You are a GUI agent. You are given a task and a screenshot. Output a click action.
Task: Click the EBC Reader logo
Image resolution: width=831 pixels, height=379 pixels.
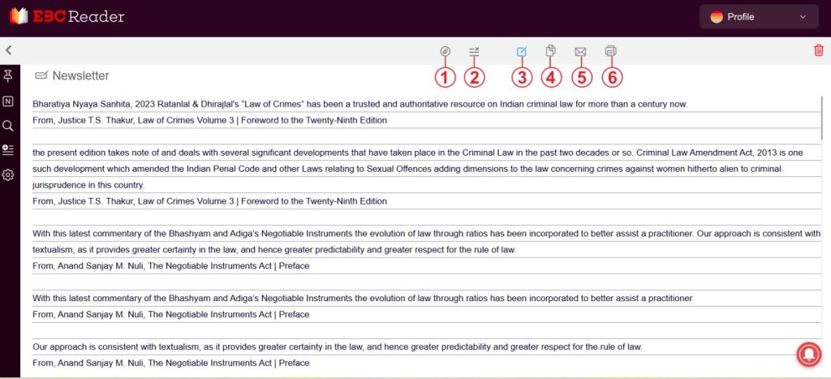point(67,16)
